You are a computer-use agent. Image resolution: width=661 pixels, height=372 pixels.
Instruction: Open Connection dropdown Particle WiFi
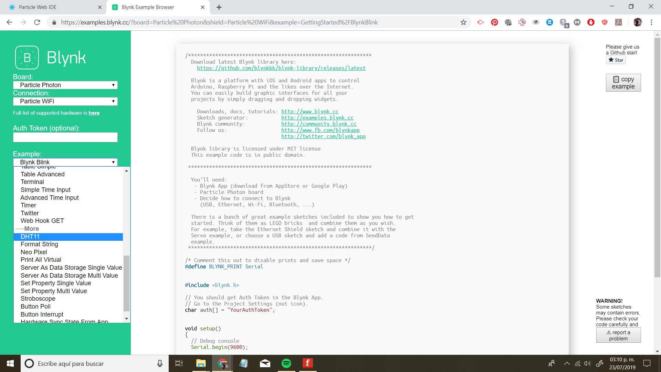click(65, 101)
